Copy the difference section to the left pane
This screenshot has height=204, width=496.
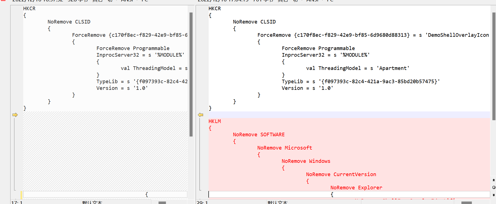click(201, 115)
